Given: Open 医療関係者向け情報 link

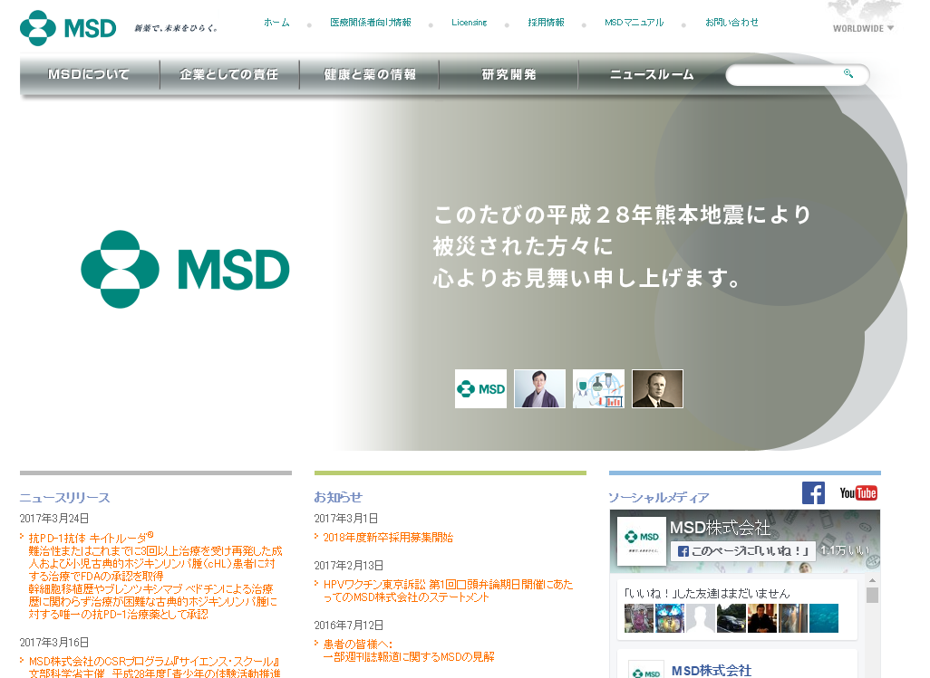Looking at the screenshot, I should (x=371, y=23).
